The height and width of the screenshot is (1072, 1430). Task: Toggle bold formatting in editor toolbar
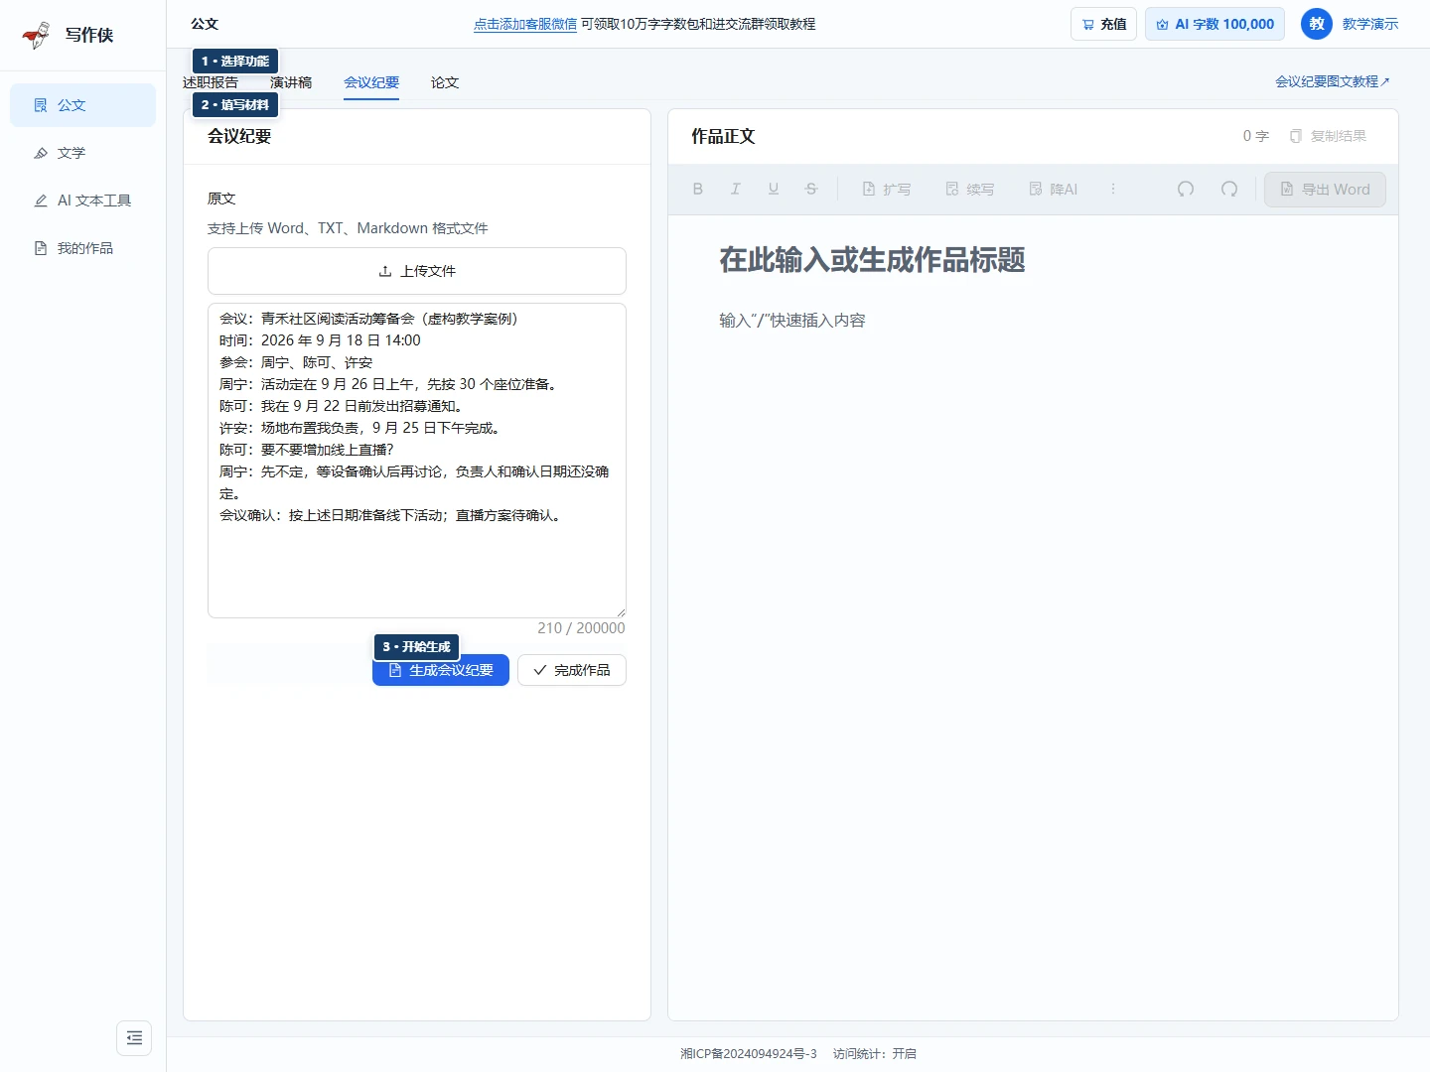698,189
